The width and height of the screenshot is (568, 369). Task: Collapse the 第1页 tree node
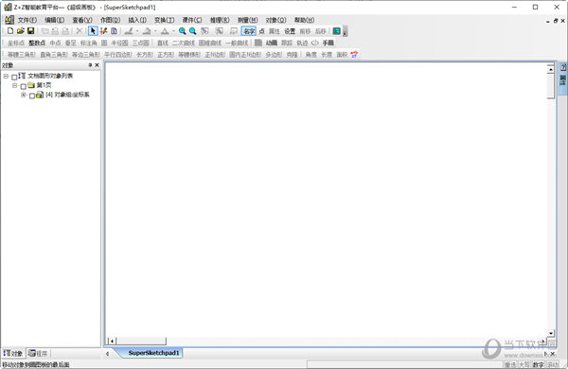click(x=14, y=85)
